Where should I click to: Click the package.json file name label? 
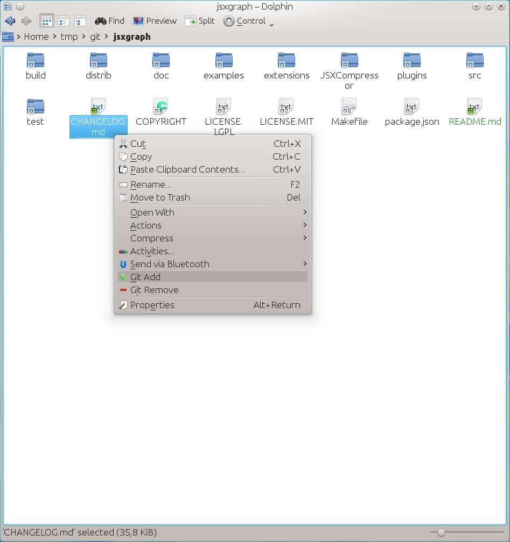coord(412,122)
